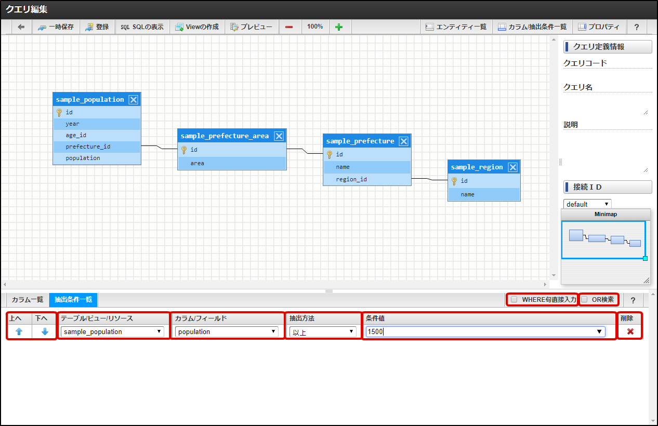Image resolution: width=658 pixels, height=426 pixels.
Task: Click the key icon of sample_population id
Action: (x=59, y=112)
